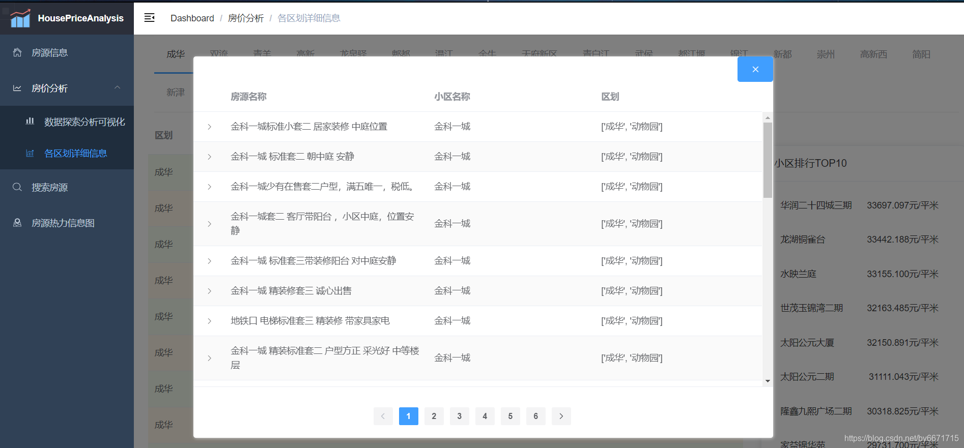Click the 小区名称 column header
This screenshot has width=964, height=448.
tap(452, 97)
